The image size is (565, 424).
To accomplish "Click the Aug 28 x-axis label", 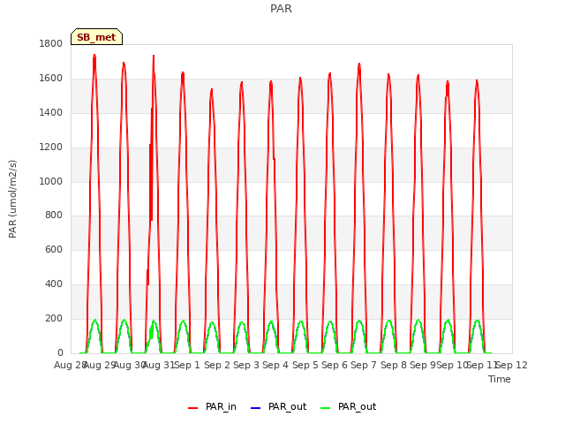I will (x=70, y=365).
